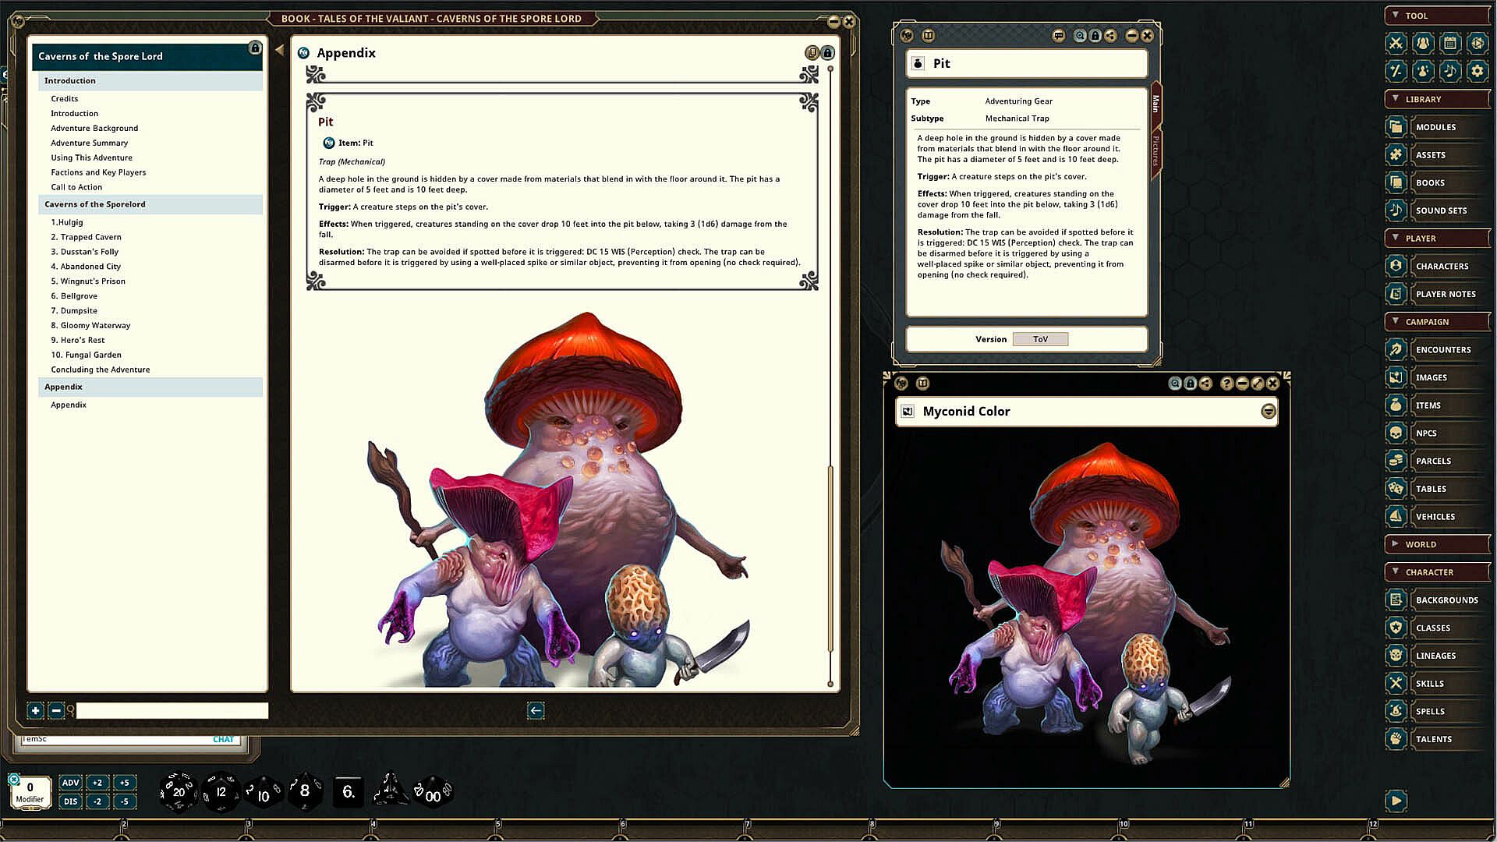Open the Spells list icon
This screenshot has height=842, width=1497.
(1396, 711)
